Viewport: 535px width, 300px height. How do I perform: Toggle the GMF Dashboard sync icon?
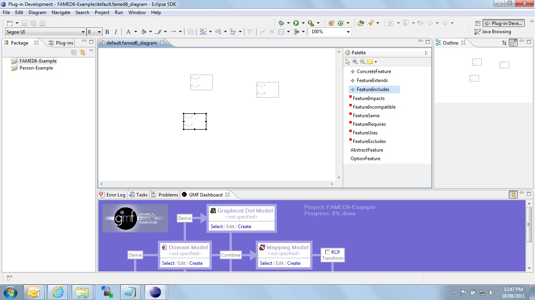pyautogui.click(x=513, y=195)
